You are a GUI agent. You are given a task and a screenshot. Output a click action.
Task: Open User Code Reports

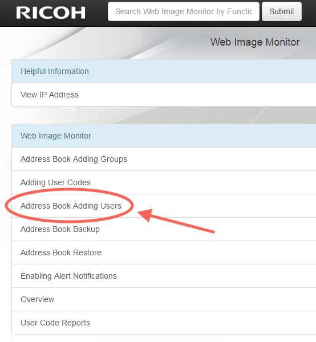tap(164, 323)
